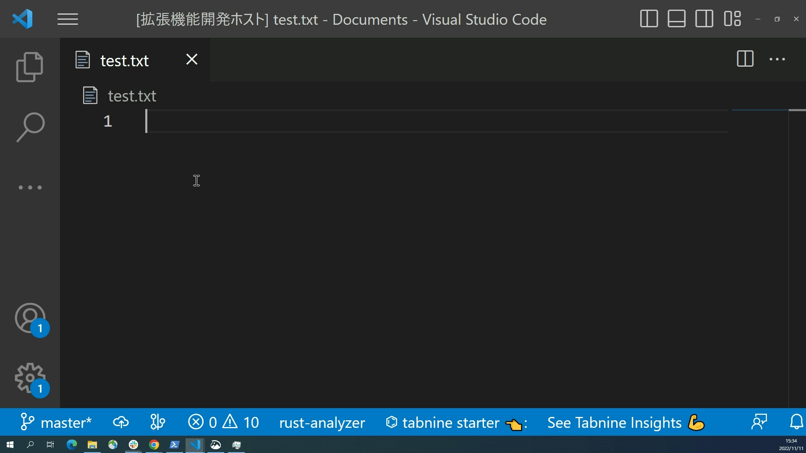The image size is (806, 453).
Task: Open editor More Actions ellipsis menu
Action: tap(777, 59)
